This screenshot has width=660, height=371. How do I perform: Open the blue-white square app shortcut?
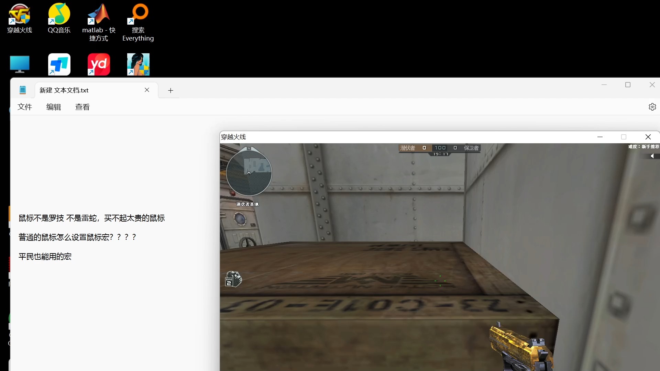[59, 64]
